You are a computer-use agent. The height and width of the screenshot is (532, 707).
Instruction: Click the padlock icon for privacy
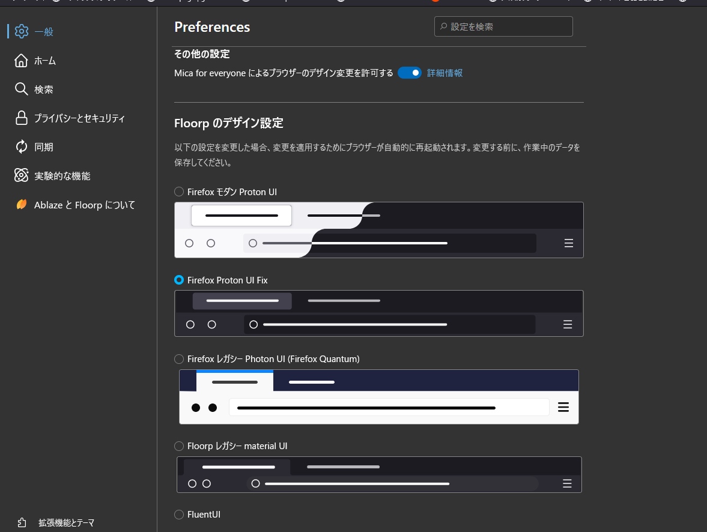point(21,118)
